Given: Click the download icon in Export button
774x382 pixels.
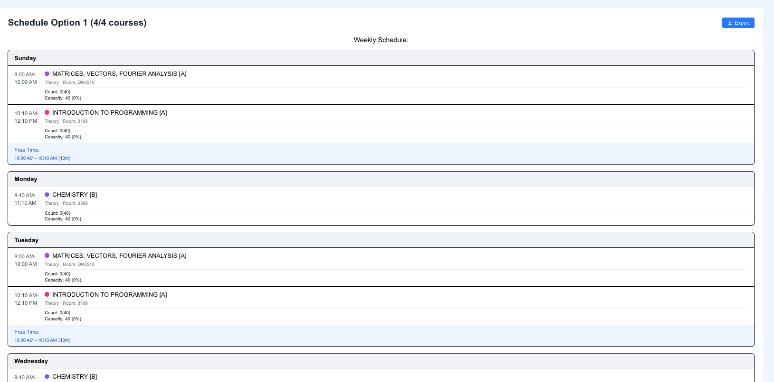Looking at the screenshot, I should (x=730, y=23).
